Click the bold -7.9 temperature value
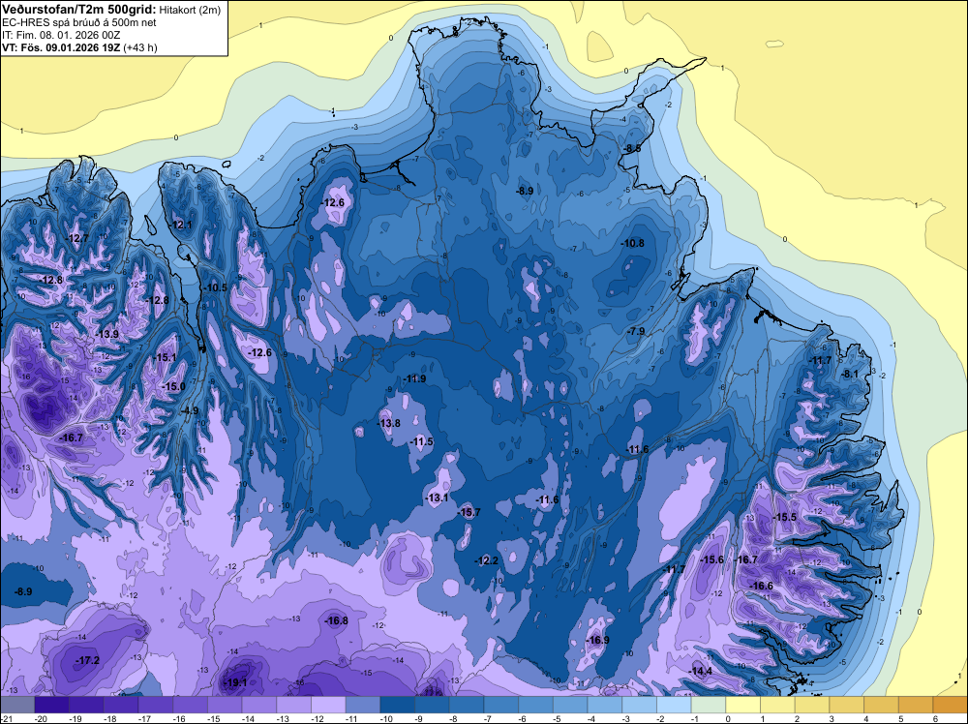Screen dimensions: 968x724 coord(635,331)
